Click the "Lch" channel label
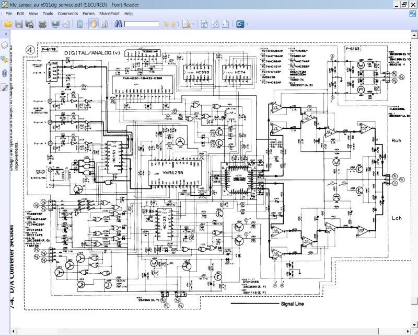The image size is (418, 335). pyautogui.click(x=397, y=218)
